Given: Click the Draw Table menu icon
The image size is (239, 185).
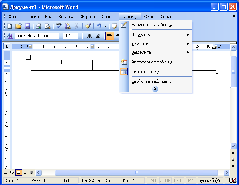Looking at the screenshot, I should click(x=124, y=25).
